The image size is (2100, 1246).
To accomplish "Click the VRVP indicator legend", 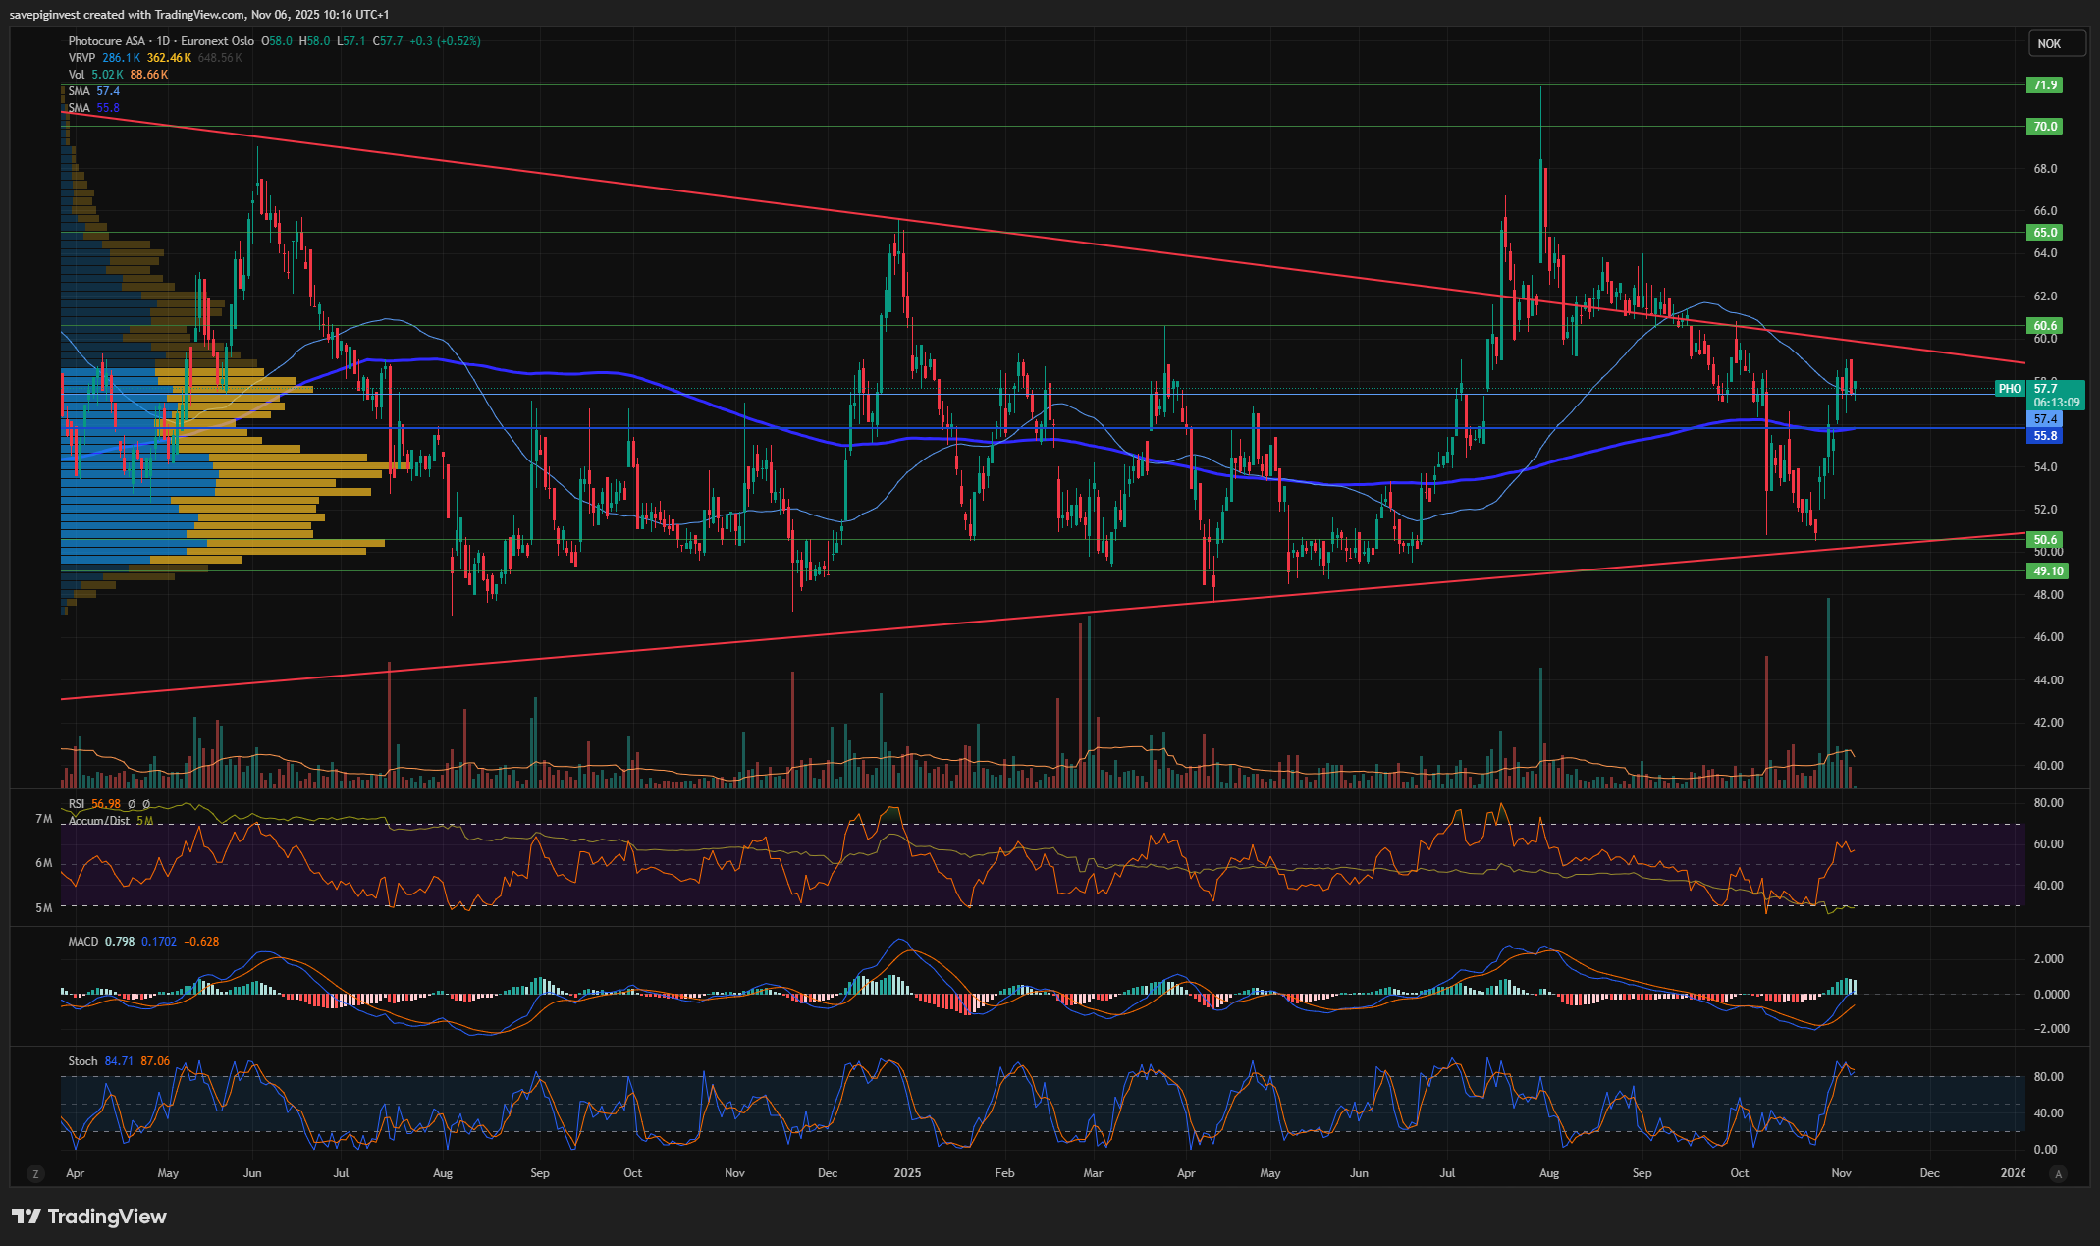I will click(81, 58).
